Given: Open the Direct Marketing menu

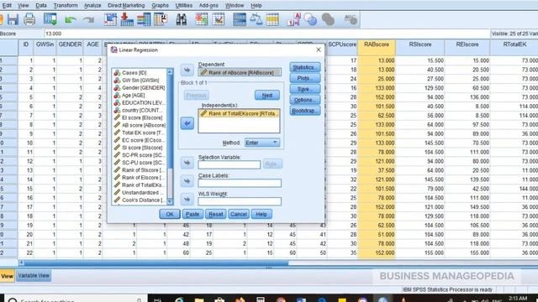Looking at the screenshot, I should click(x=126, y=6).
